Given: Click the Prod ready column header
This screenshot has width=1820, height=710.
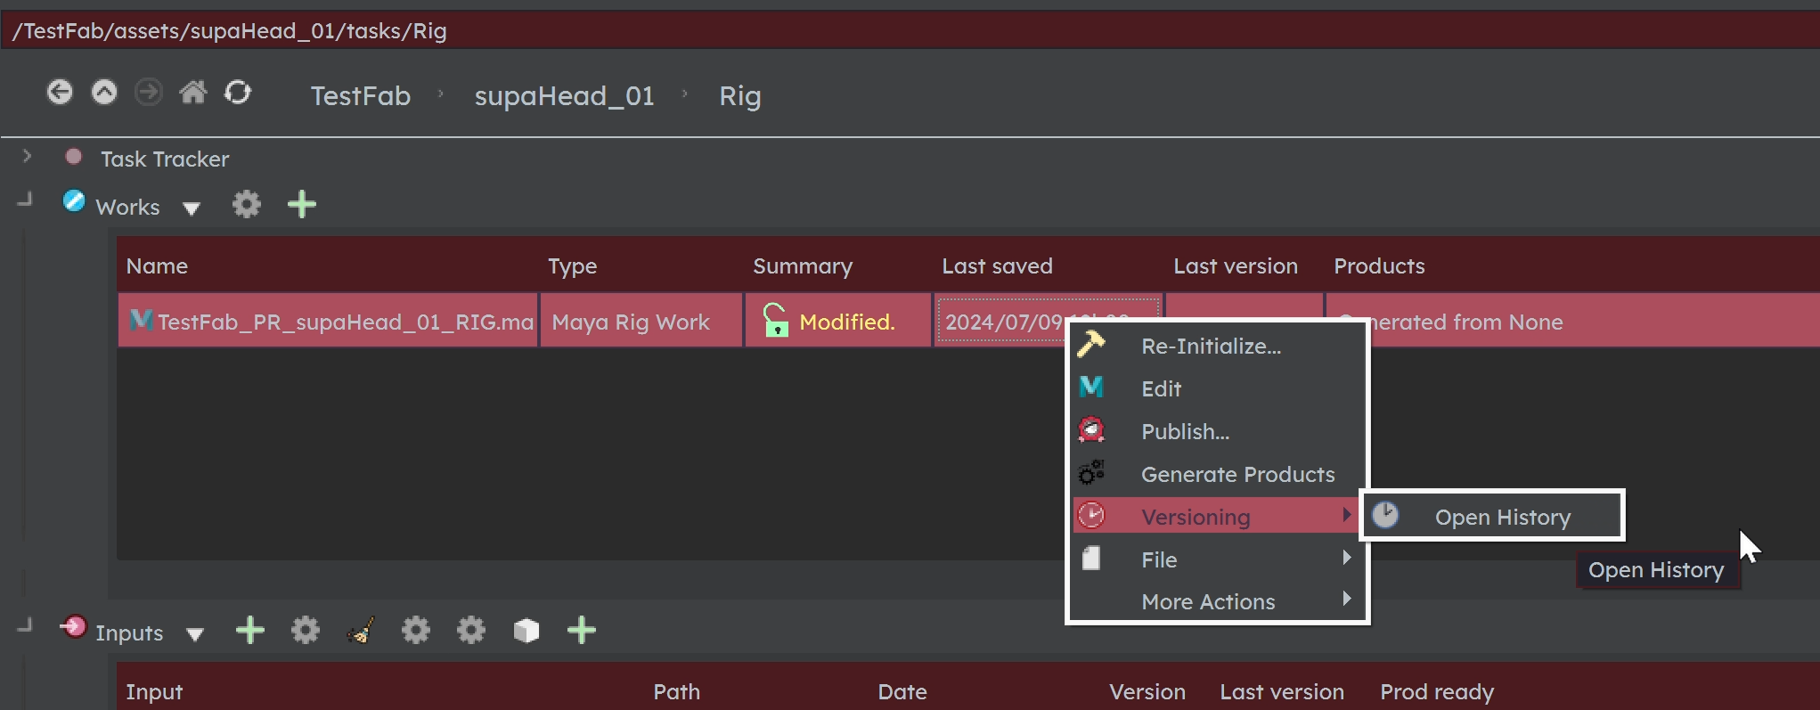Looking at the screenshot, I should [1437, 692].
